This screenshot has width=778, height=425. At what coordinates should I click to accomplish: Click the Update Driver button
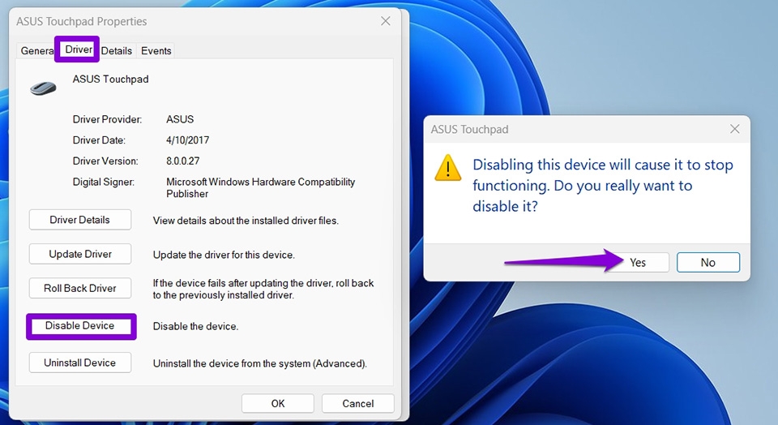click(x=80, y=254)
